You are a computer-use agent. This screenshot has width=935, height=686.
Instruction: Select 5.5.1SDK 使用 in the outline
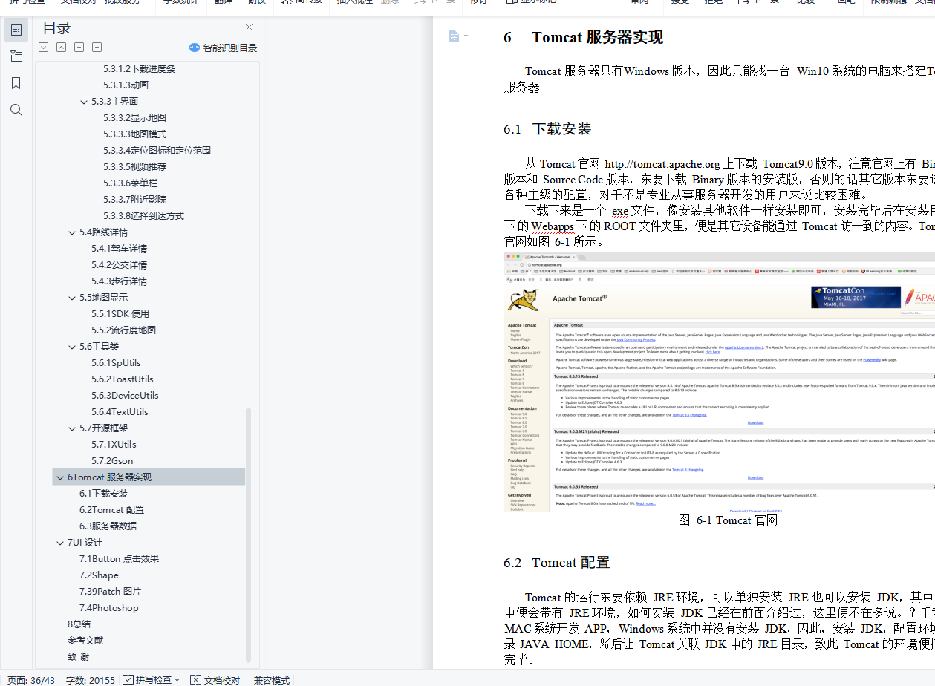pos(120,314)
